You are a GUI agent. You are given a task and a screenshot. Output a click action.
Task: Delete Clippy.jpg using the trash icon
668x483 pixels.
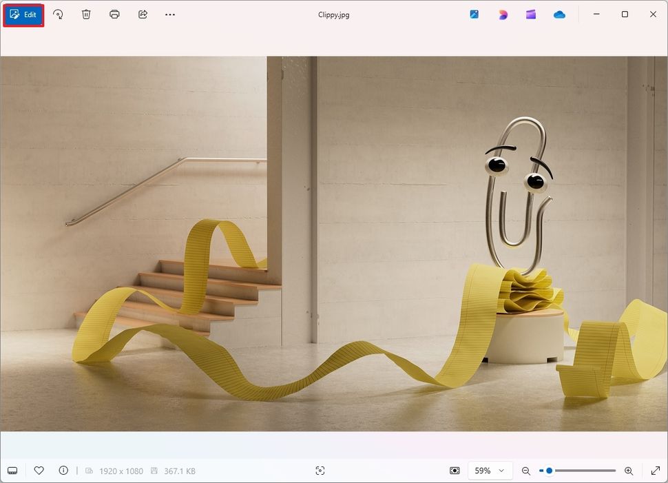[85, 14]
